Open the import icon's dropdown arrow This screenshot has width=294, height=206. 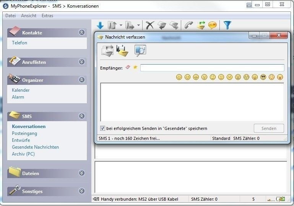click(121, 25)
